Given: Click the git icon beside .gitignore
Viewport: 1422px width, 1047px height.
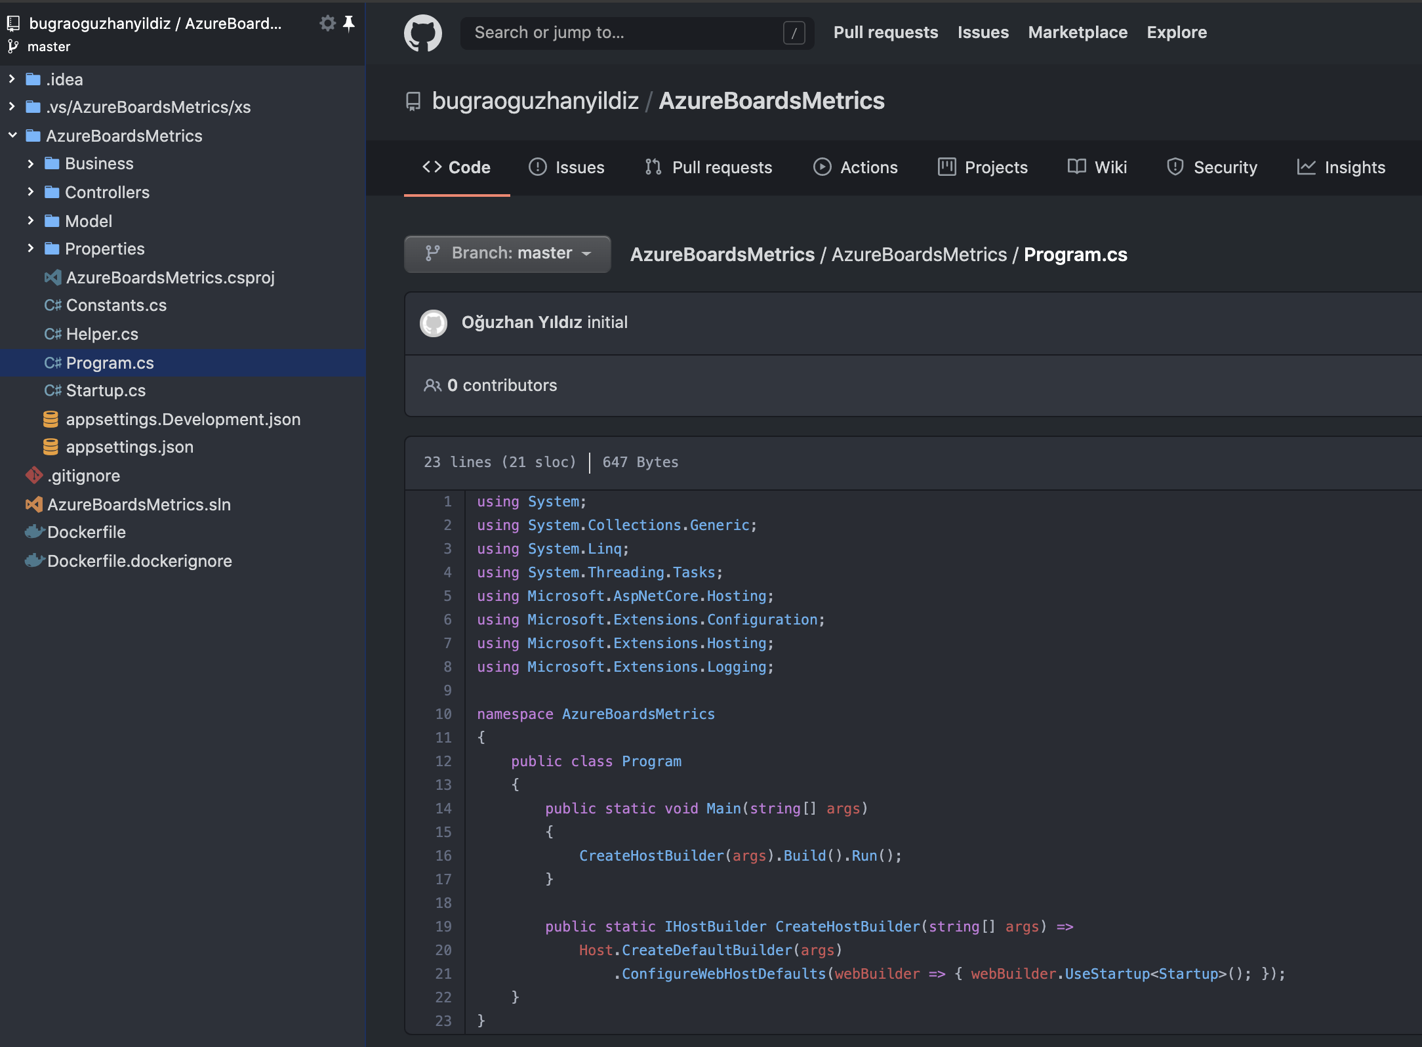Looking at the screenshot, I should 34,475.
